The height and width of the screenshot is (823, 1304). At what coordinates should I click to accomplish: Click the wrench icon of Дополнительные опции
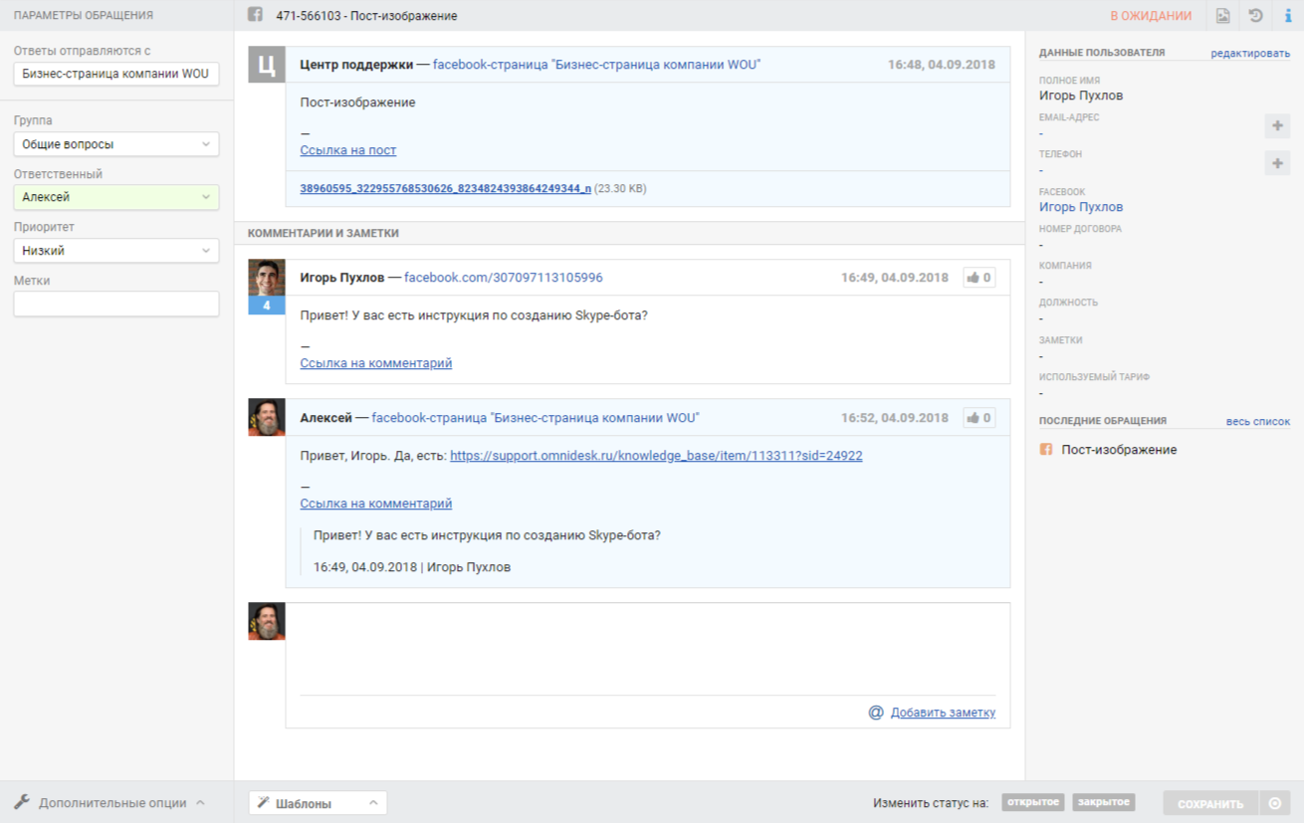[22, 802]
